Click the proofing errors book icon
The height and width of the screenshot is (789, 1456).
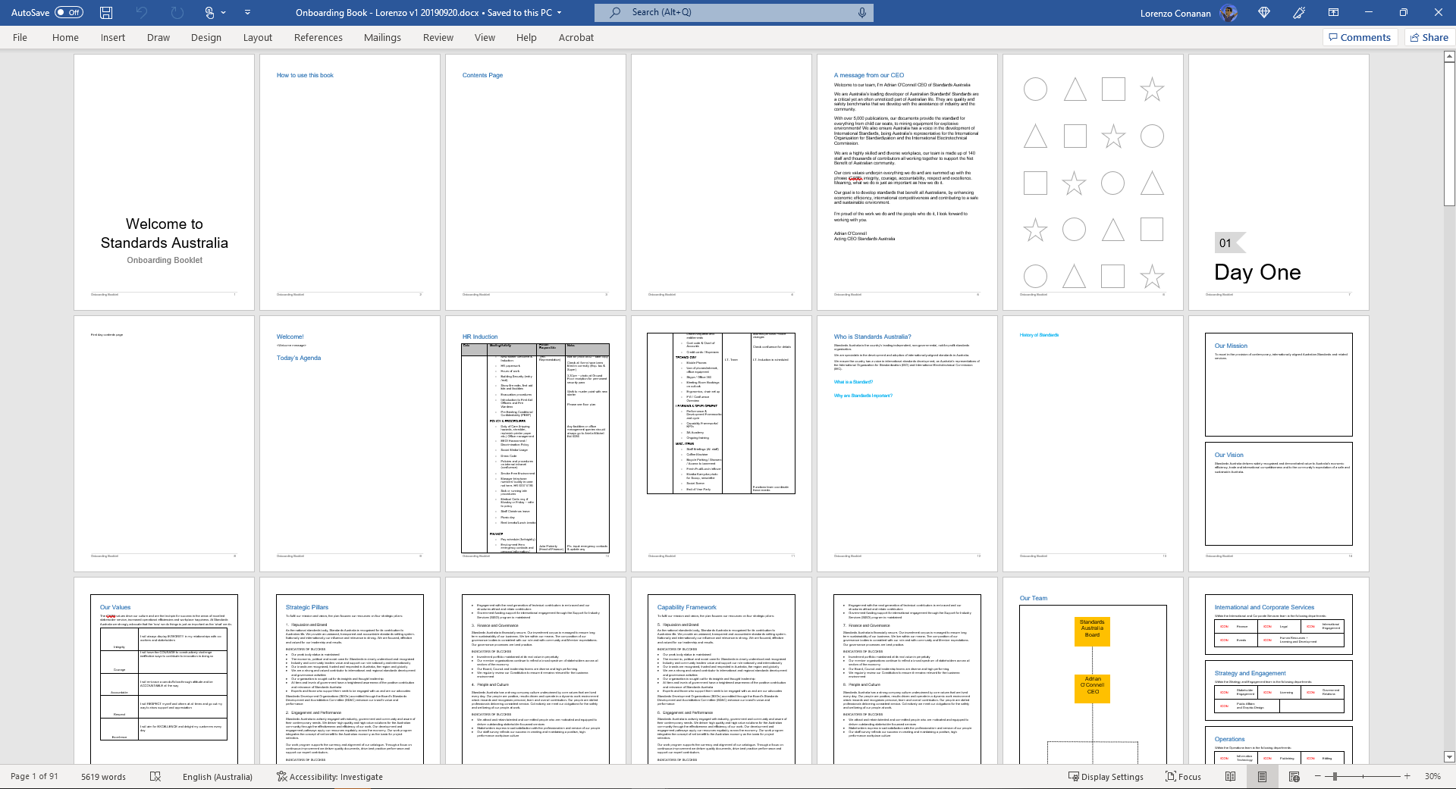point(155,776)
